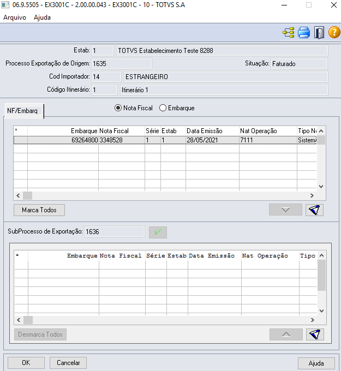Click the exit door toolbar icon
Viewport: 341px width, 371px height.
pyautogui.click(x=319, y=32)
